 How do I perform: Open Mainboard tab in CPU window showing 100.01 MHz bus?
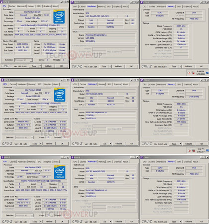point(21,6)
